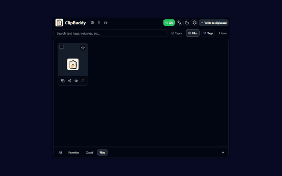This screenshot has width=282, height=176.
Task: Toggle the green ON monitoring switch
Action: 169,22
